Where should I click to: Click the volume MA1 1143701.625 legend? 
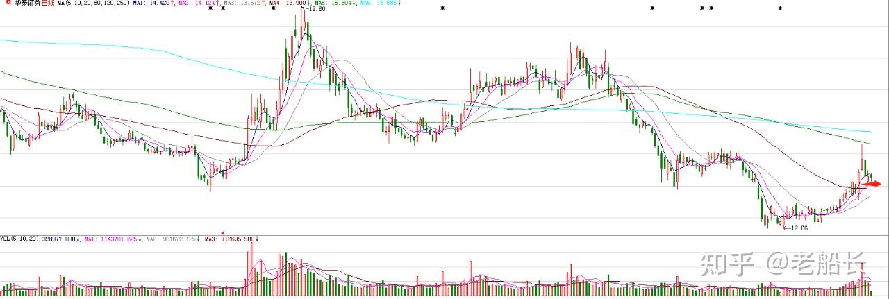(x=113, y=239)
